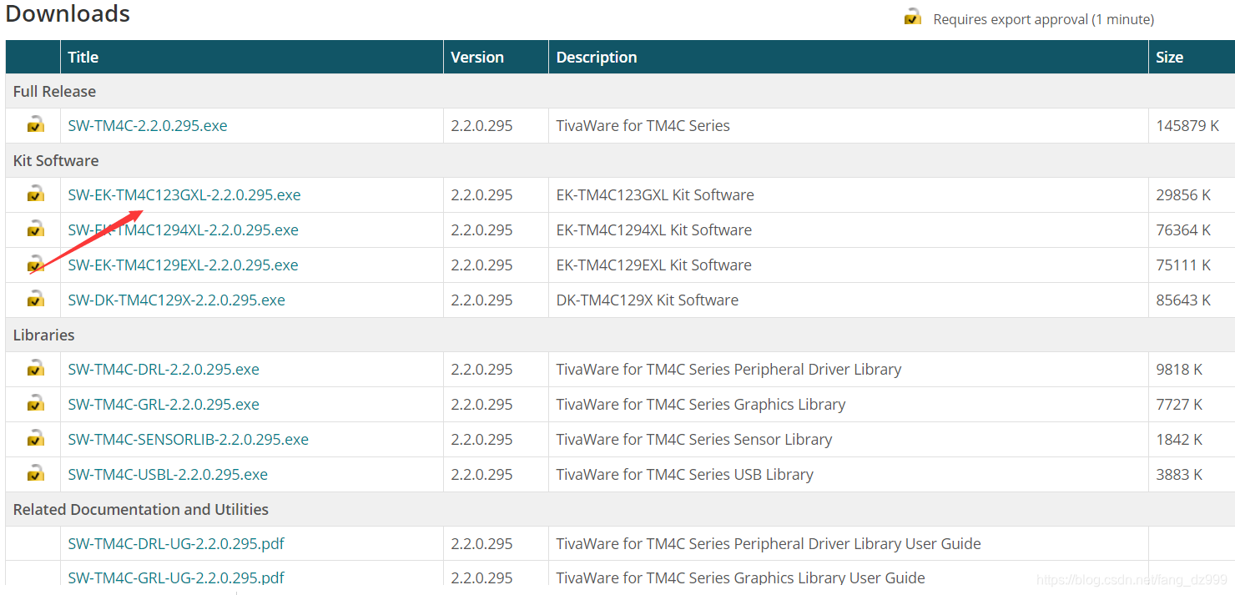The width and height of the screenshot is (1235, 595).
Task: Download SW-TM4C-USBL-2.2.0.295.exe library
Action: [168, 475]
